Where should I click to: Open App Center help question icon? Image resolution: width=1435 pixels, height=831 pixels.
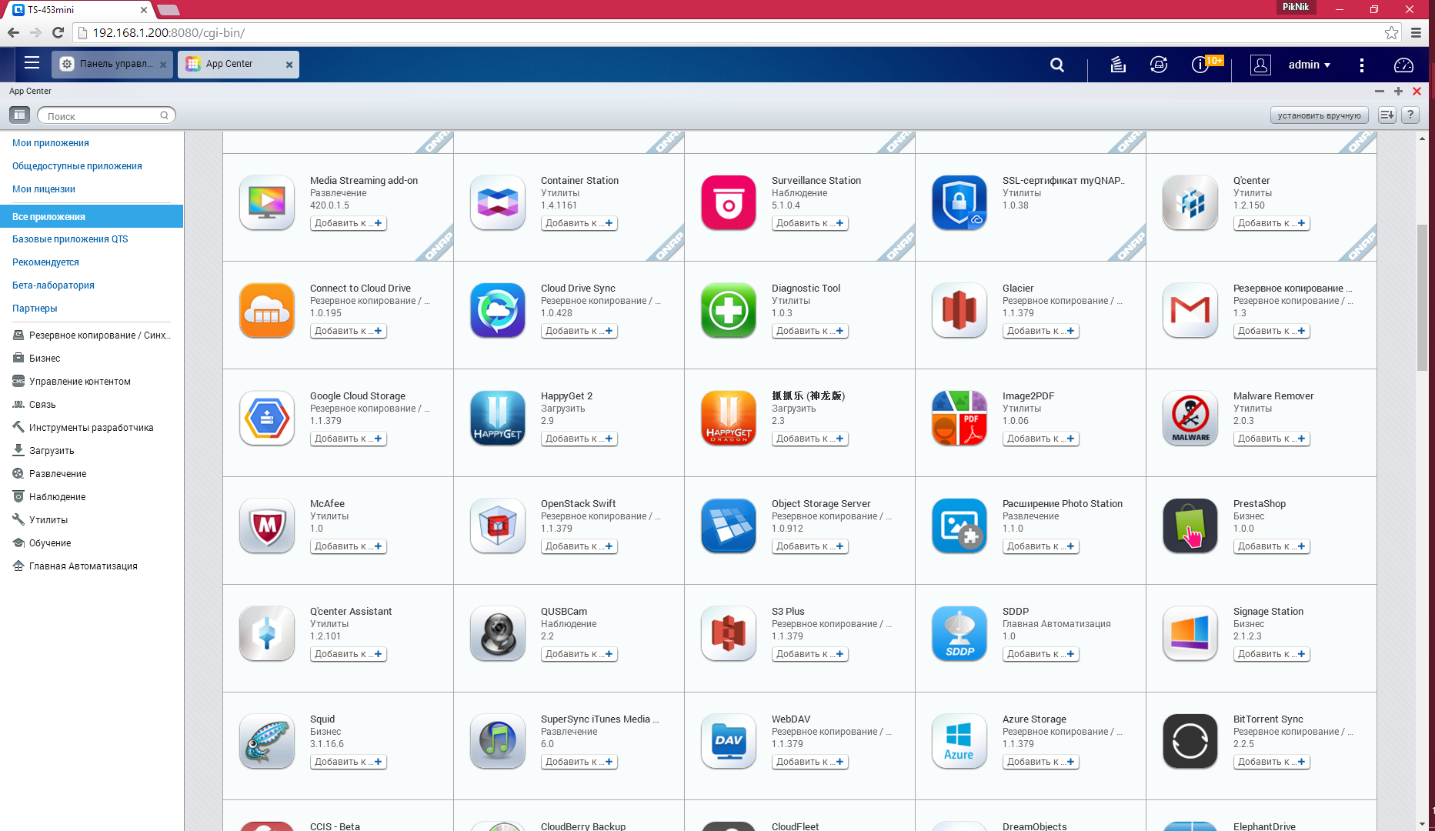point(1410,115)
